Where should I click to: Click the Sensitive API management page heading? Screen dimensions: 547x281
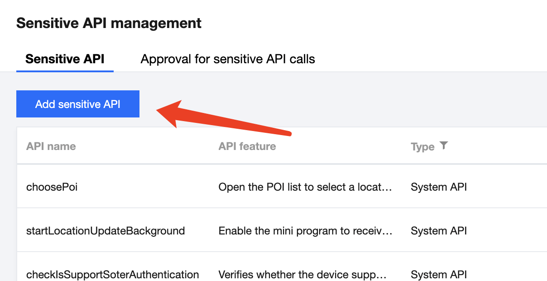tap(109, 23)
